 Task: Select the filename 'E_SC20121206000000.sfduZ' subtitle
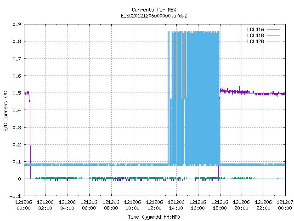click(x=154, y=16)
